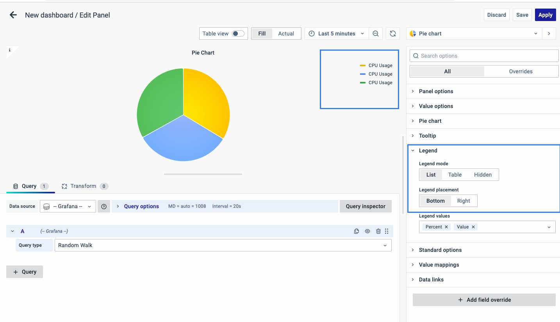Refresh the dashboard with the refresh icon
The height and width of the screenshot is (322, 560).
click(x=393, y=34)
